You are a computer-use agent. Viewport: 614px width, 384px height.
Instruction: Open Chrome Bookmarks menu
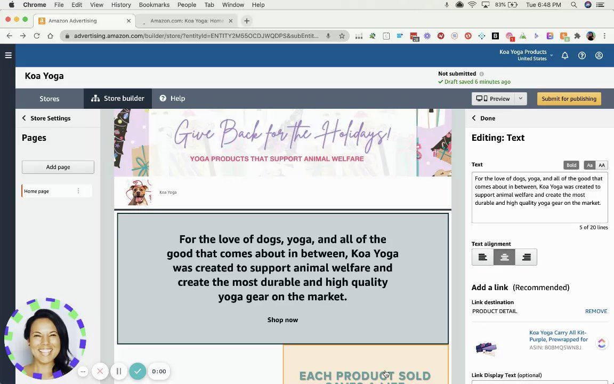[x=154, y=5]
